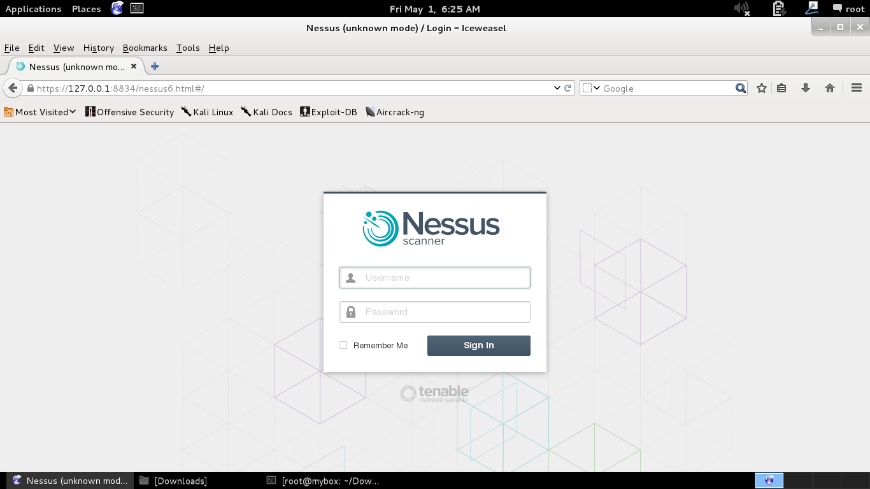The height and width of the screenshot is (489, 870).
Task: Open the downloads arrow icon
Action: tap(806, 88)
